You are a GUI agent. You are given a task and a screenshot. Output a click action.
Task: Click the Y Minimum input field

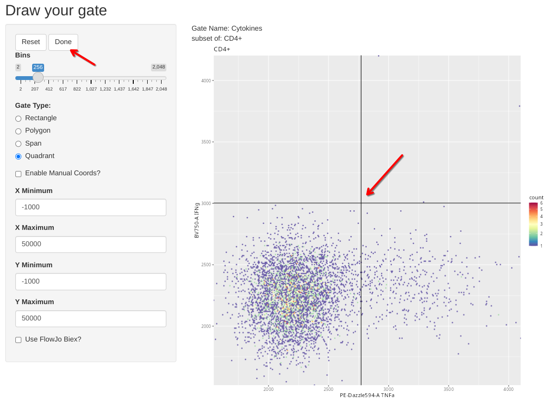pos(91,282)
